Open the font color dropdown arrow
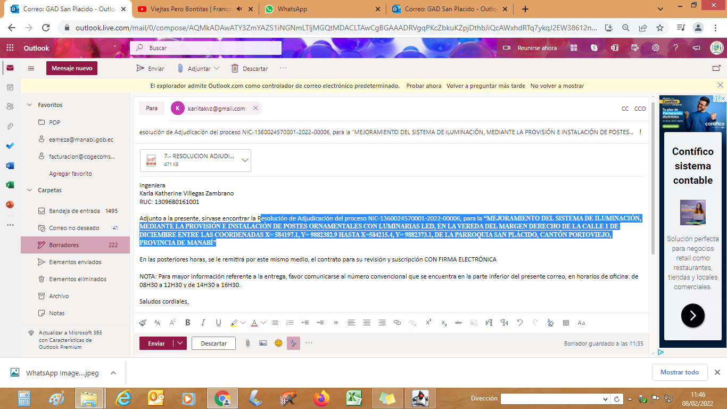727x409 pixels. pos(263,323)
